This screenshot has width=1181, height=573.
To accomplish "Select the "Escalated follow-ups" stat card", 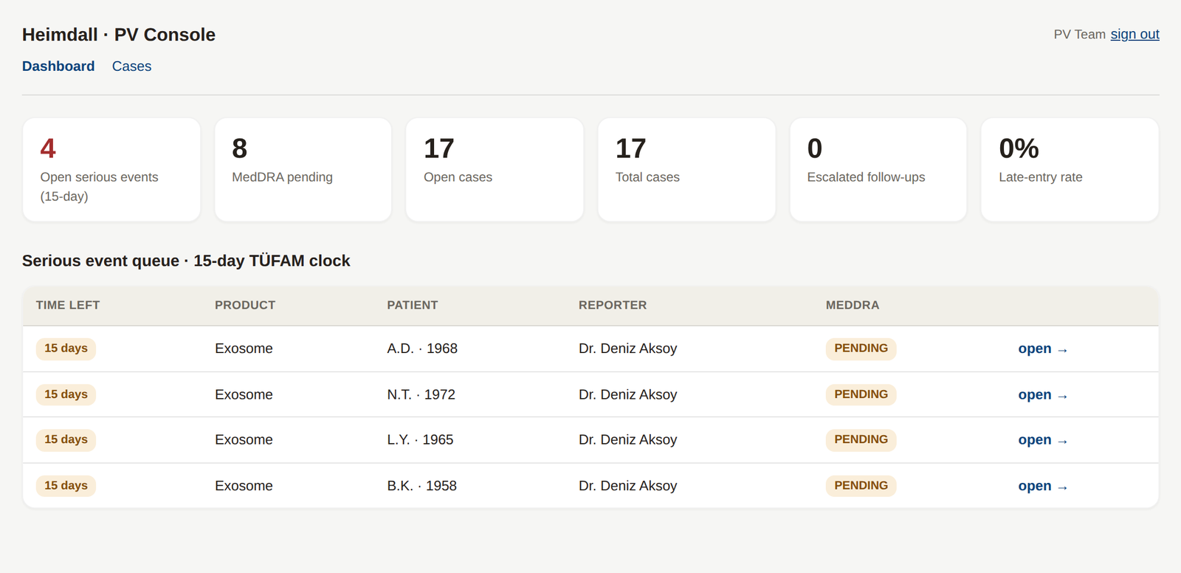I will (x=878, y=170).
